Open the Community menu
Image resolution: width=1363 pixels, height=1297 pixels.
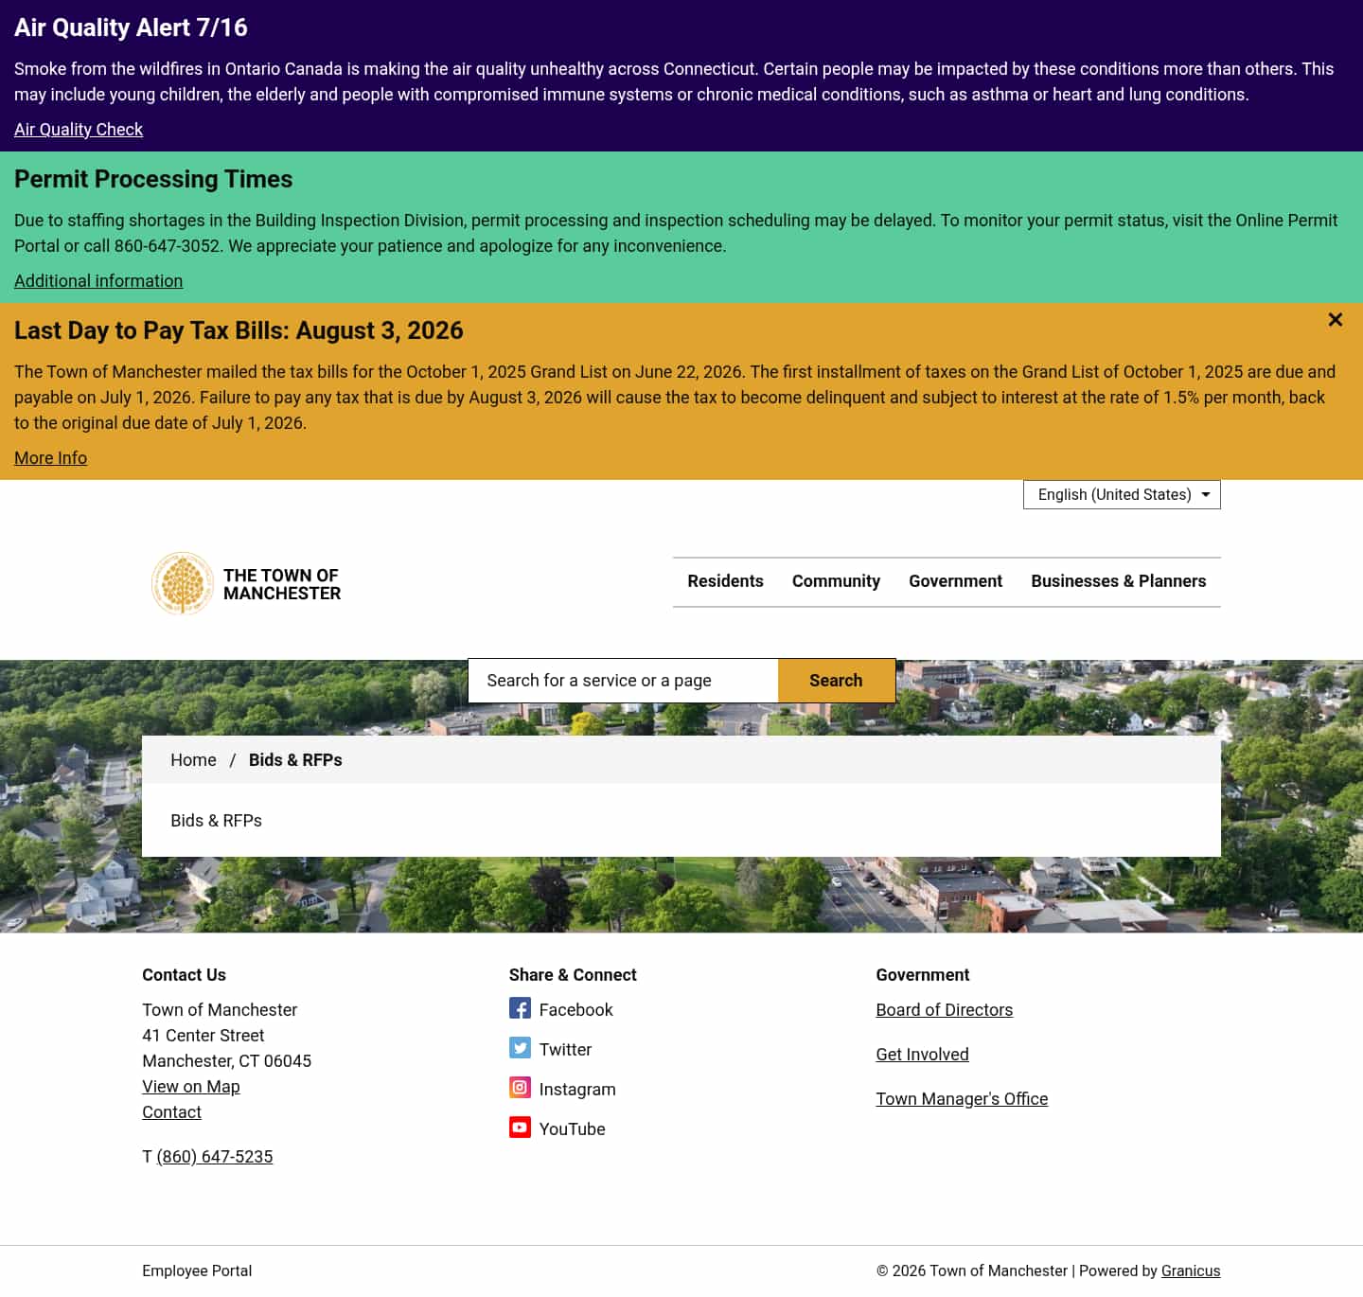click(x=836, y=581)
